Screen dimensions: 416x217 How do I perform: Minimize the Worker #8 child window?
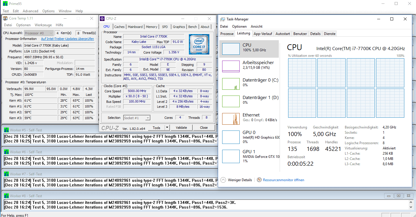coord(389,196)
